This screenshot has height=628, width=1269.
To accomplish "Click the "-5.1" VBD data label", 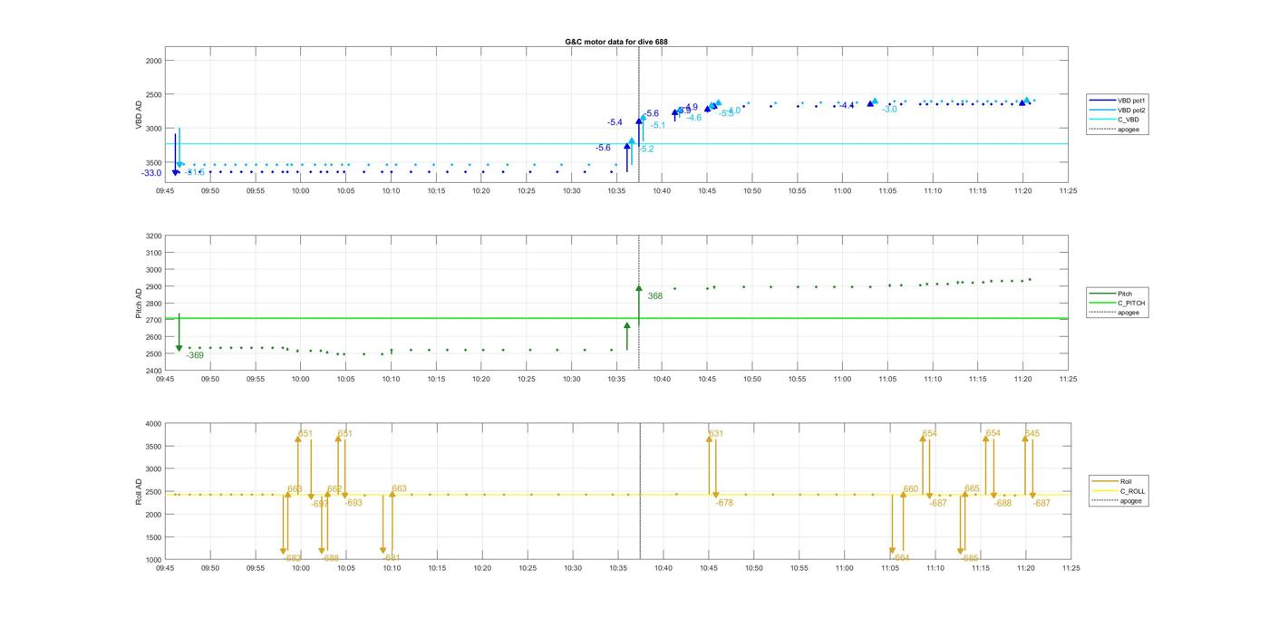I will click(658, 125).
